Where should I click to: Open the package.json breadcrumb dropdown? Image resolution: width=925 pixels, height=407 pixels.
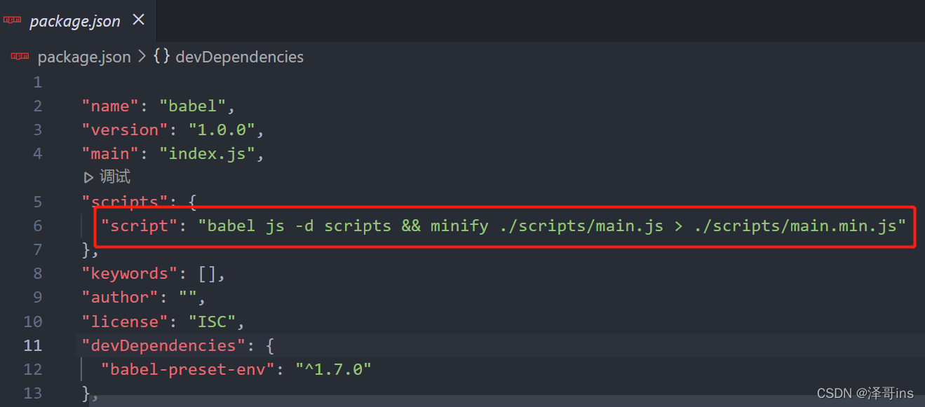coord(84,56)
